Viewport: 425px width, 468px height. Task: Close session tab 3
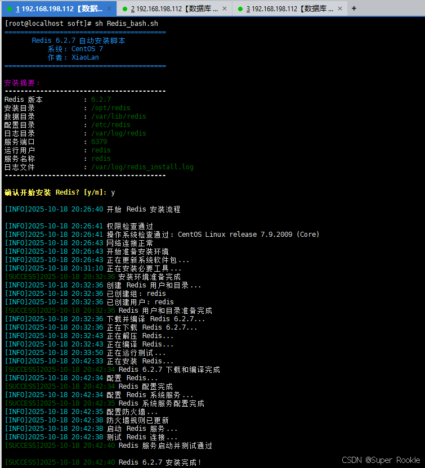click(340, 8)
